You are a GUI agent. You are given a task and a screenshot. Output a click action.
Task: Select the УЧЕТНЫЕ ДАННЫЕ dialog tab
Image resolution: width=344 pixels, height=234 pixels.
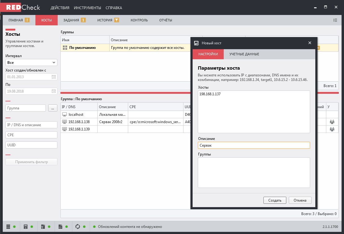(x=244, y=54)
